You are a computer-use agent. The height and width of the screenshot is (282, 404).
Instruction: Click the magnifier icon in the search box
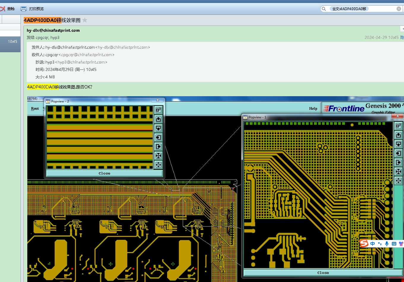coord(324,9)
